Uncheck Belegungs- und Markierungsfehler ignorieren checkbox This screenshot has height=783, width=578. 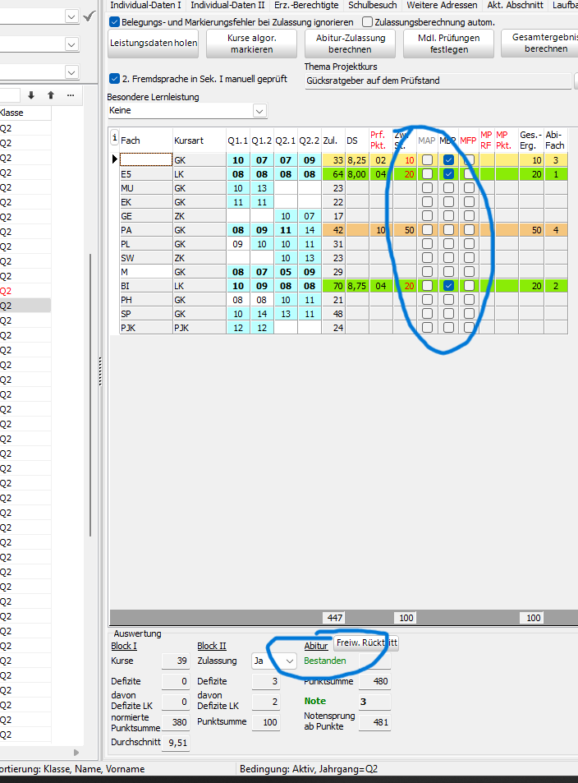[x=114, y=22]
